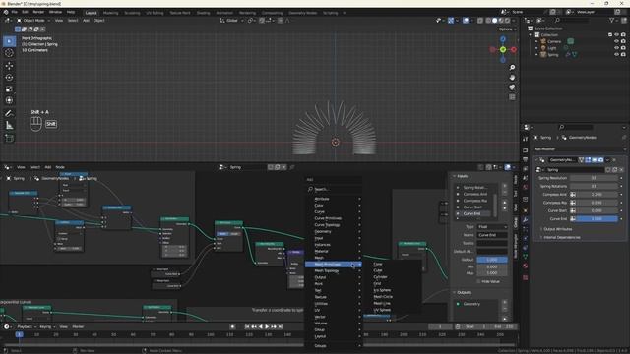Open the Render menu in the top bar
630x354 pixels.
point(38,13)
